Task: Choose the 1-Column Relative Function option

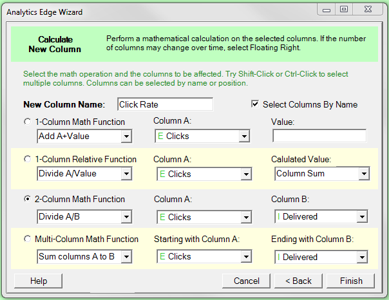Action: (27, 159)
